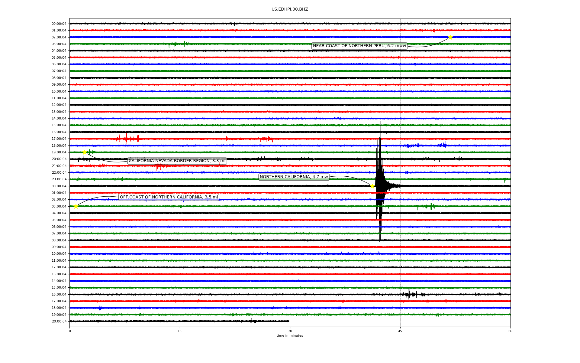Click the red burst on the upper 17:00:04 trace

click(x=127, y=139)
